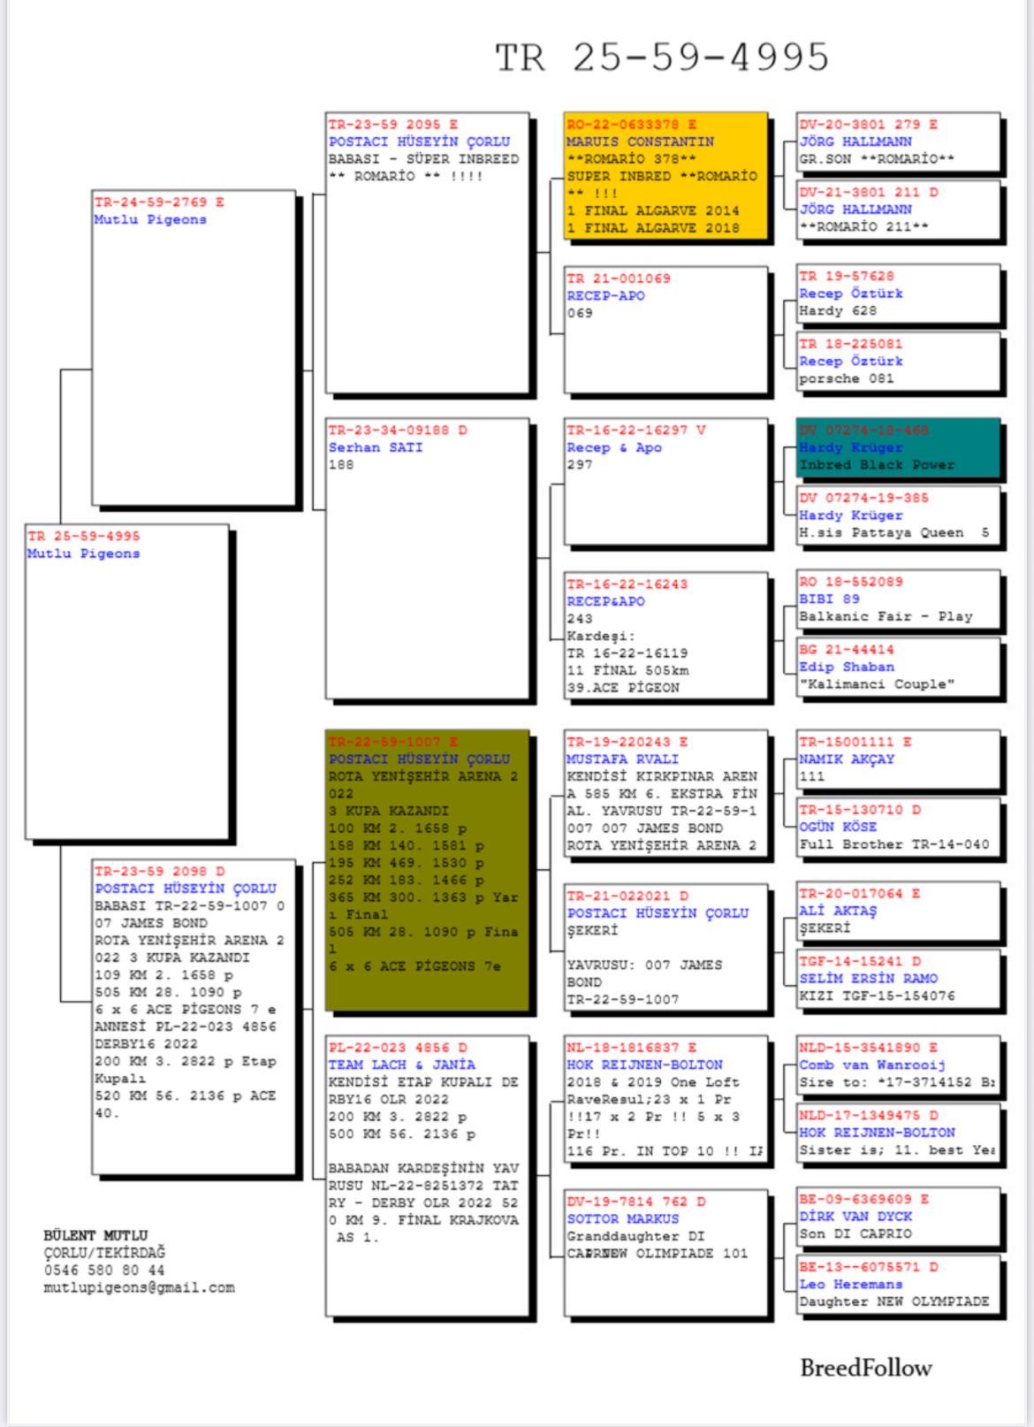Click the RO 18-552089 BIBI 89 box

pyautogui.click(x=898, y=599)
